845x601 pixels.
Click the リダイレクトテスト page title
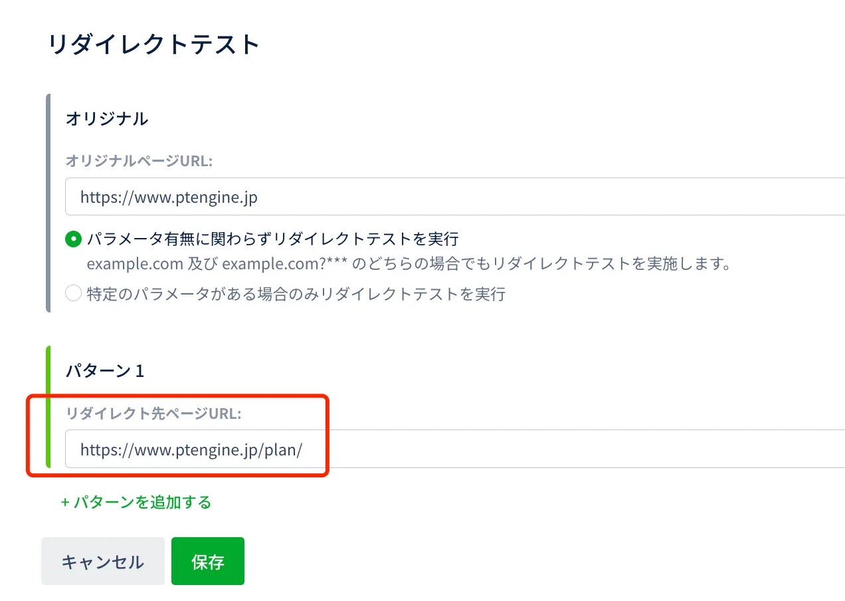pyautogui.click(x=153, y=45)
